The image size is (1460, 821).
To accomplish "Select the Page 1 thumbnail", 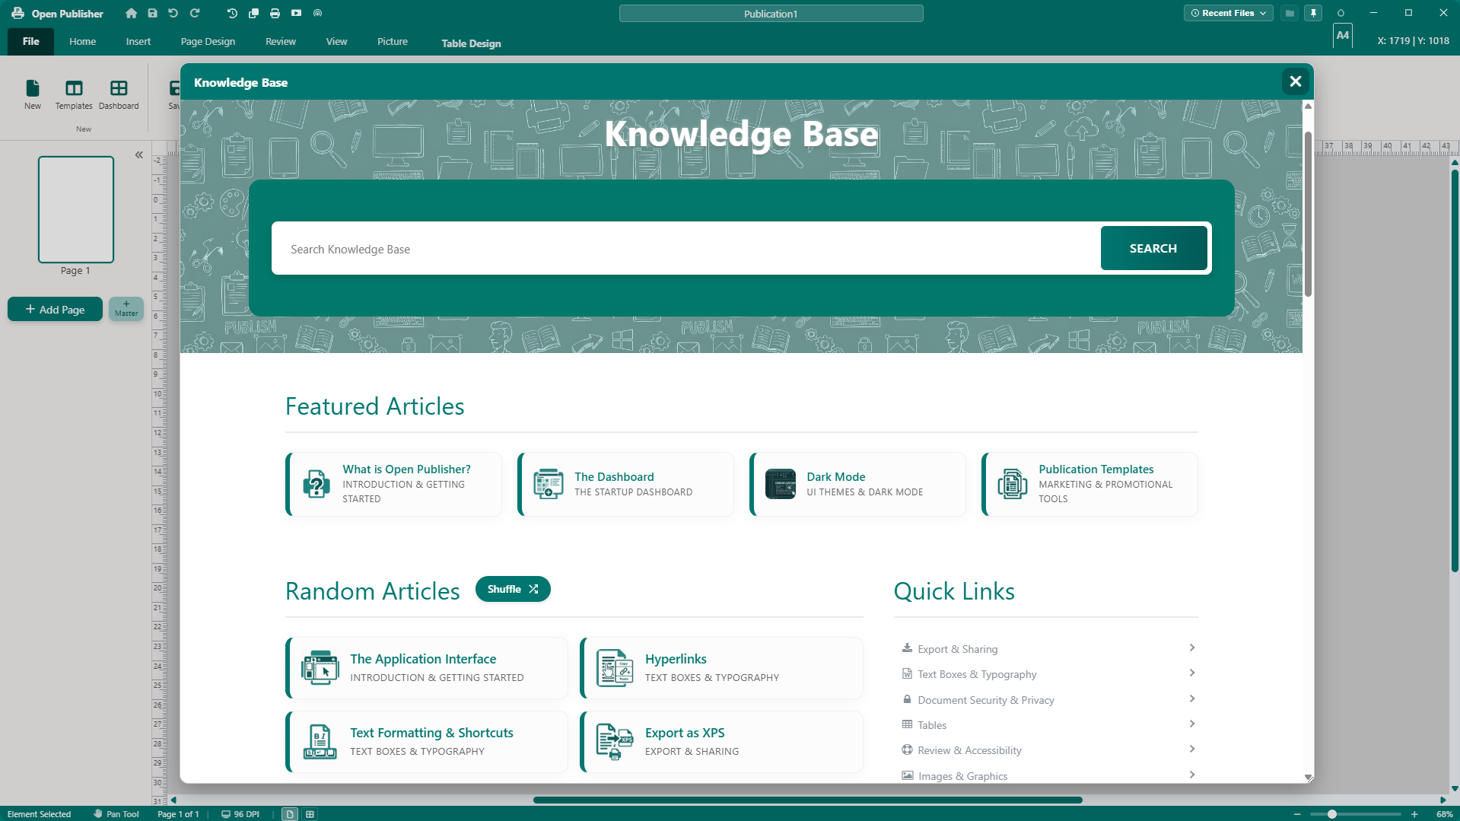I will pos(76,209).
